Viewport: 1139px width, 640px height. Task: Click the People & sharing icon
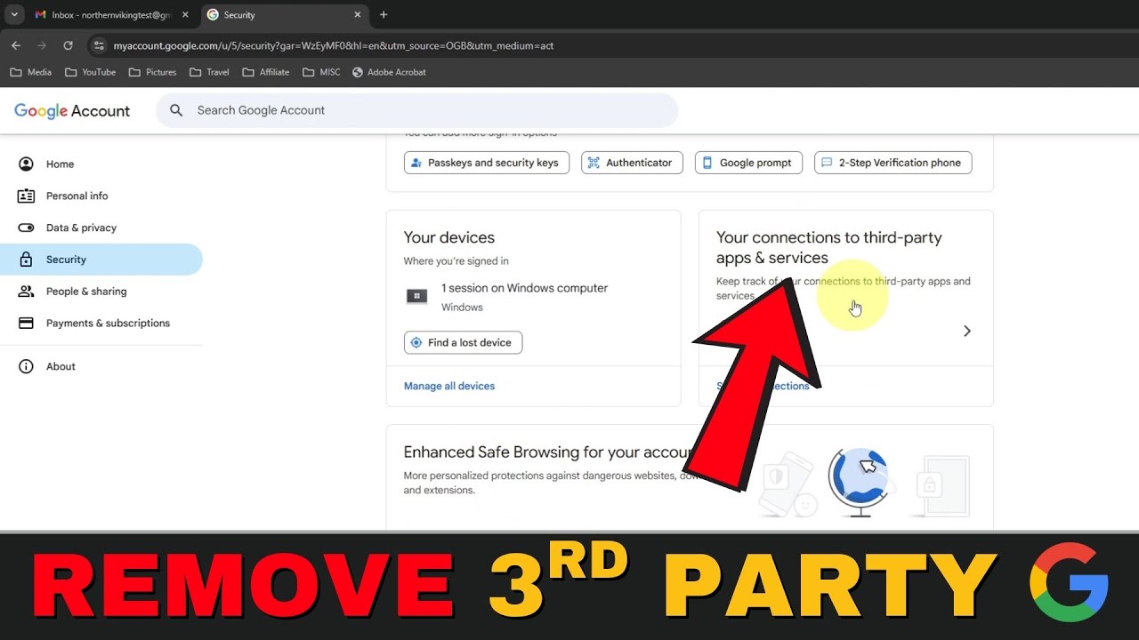26,292
